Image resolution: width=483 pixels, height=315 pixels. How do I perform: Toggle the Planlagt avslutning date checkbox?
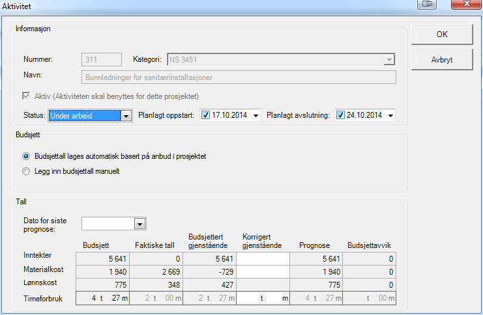[340, 115]
